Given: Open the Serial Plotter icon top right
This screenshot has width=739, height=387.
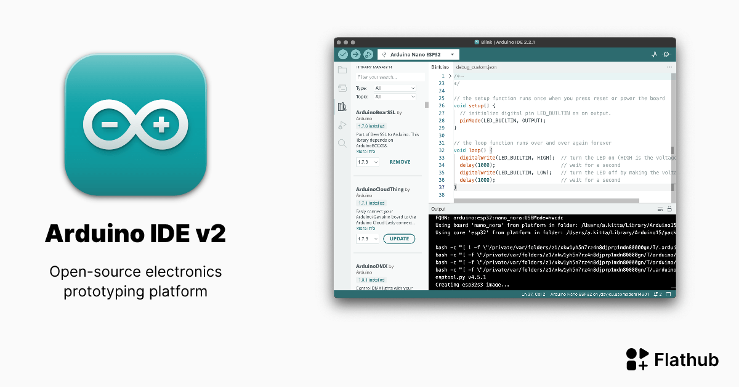Looking at the screenshot, I should 654,54.
